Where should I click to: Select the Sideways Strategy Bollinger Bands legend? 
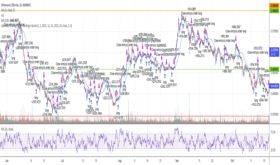coord(36,26)
